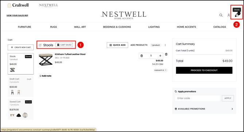The height and width of the screenshot is (132, 244).
Task: Apply the promotion code
Action: click(228, 98)
